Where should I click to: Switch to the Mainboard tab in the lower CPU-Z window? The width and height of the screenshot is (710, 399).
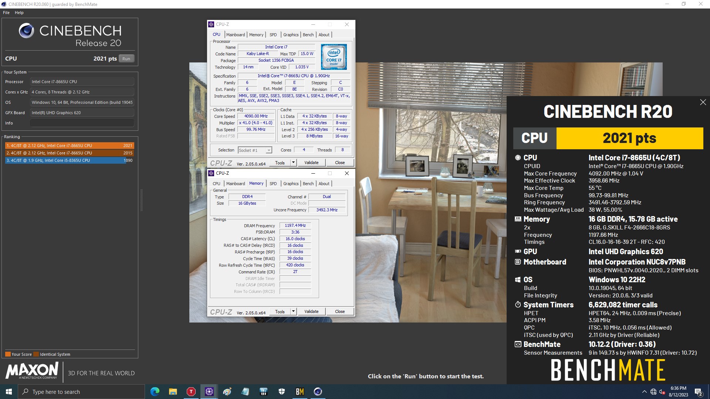[236, 184]
